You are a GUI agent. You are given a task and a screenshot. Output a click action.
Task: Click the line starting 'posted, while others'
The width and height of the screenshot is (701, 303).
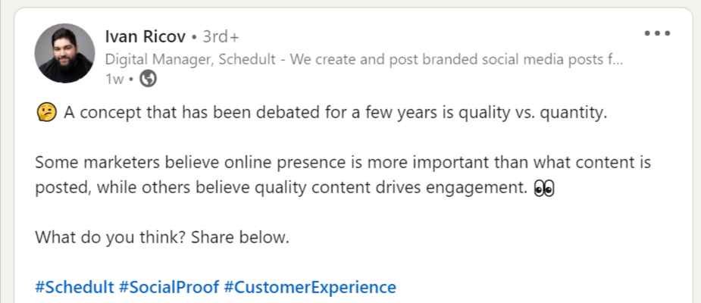[280, 189]
